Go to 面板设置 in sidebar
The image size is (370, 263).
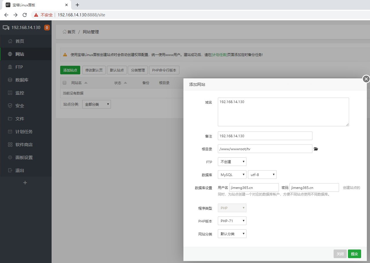[x=24, y=158]
